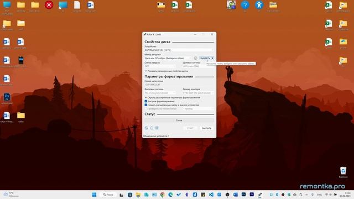Click the ЗАКРЫТЬ button
This screenshot has width=354, height=199.
click(206, 128)
